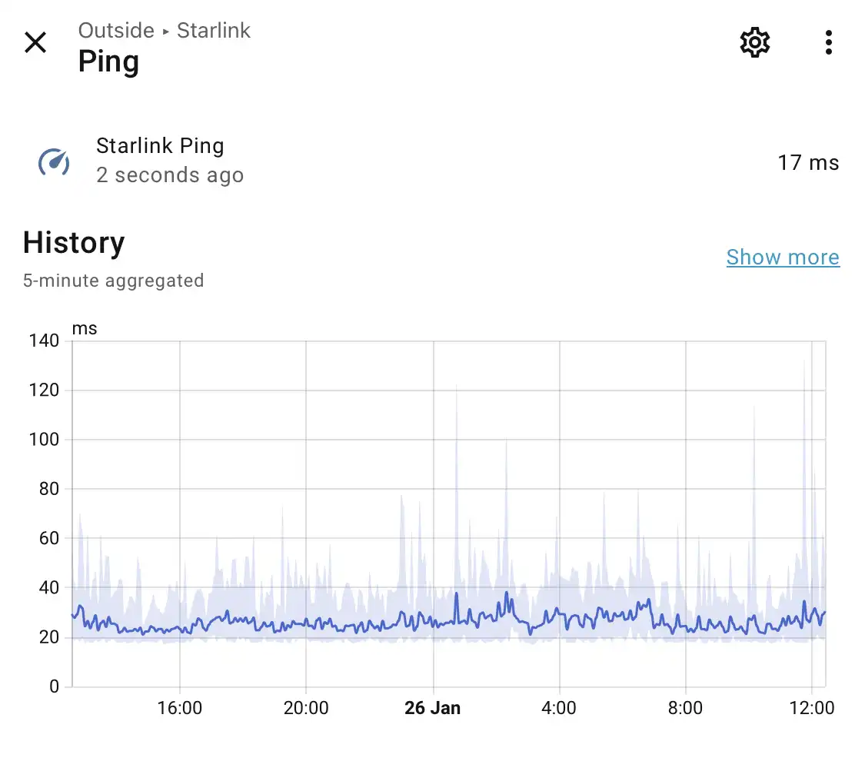
Task: Close the Ping dialog
Action: (35, 43)
